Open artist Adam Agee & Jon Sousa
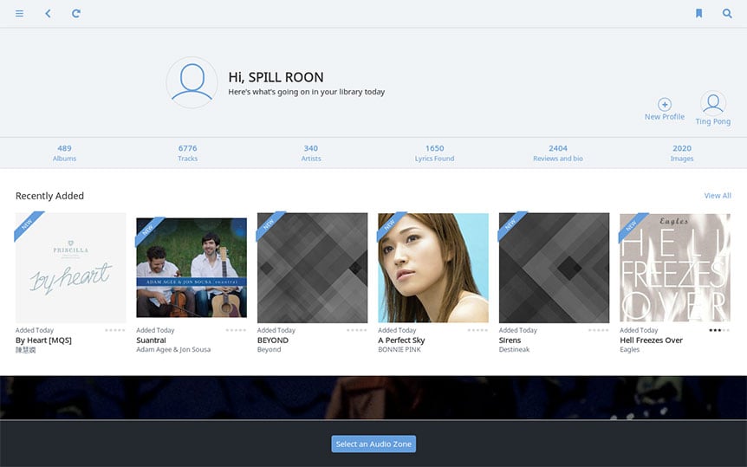747x467 pixels. pos(173,349)
